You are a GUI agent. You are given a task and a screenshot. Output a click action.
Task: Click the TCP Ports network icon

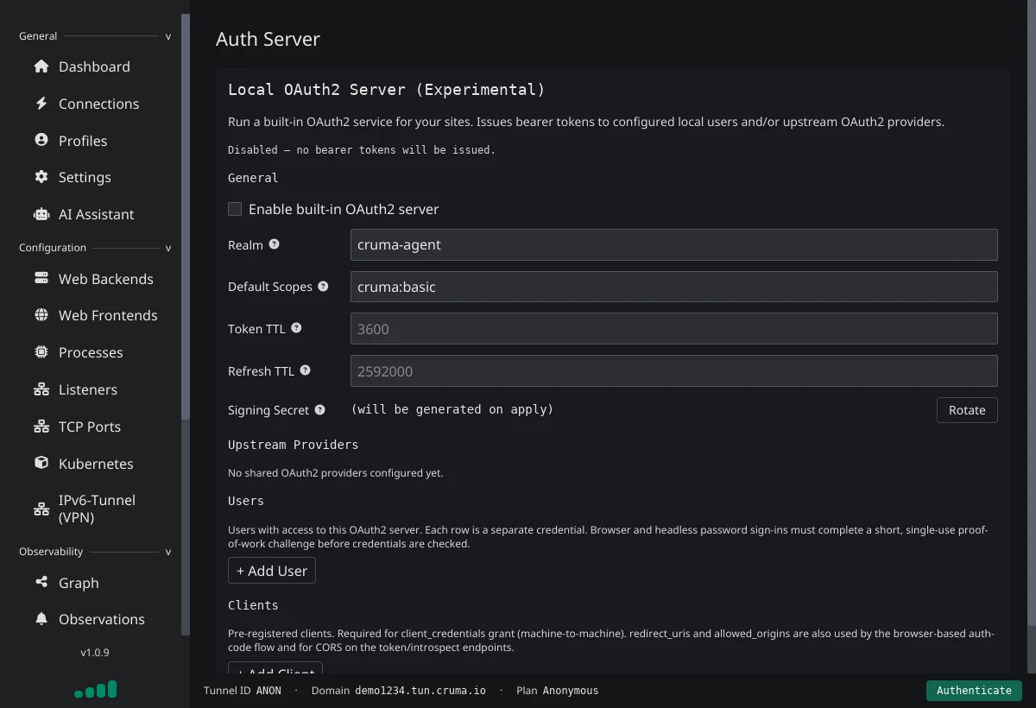point(41,427)
